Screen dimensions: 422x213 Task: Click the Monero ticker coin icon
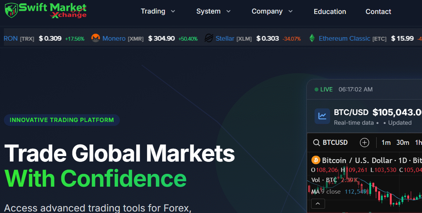click(x=95, y=38)
